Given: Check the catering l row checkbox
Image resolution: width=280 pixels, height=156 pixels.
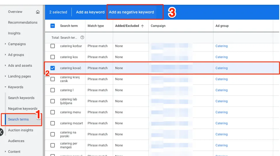Looking at the screenshot, I should (x=52, y=90).
